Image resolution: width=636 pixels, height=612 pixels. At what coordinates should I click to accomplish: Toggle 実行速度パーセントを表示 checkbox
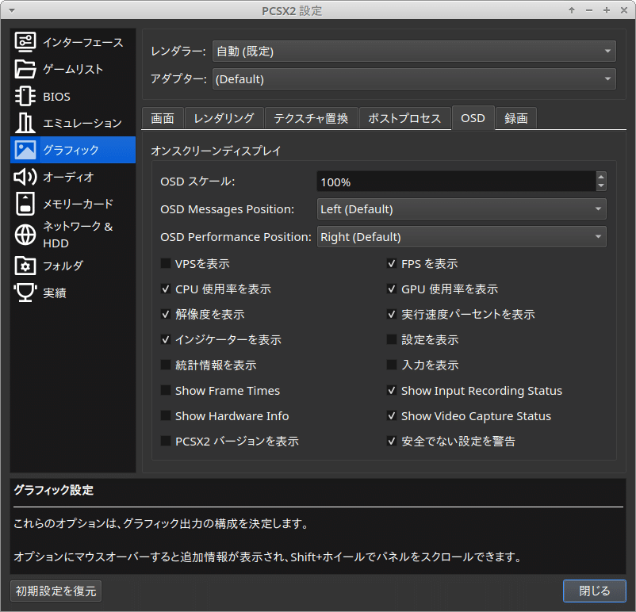point(392,314)
